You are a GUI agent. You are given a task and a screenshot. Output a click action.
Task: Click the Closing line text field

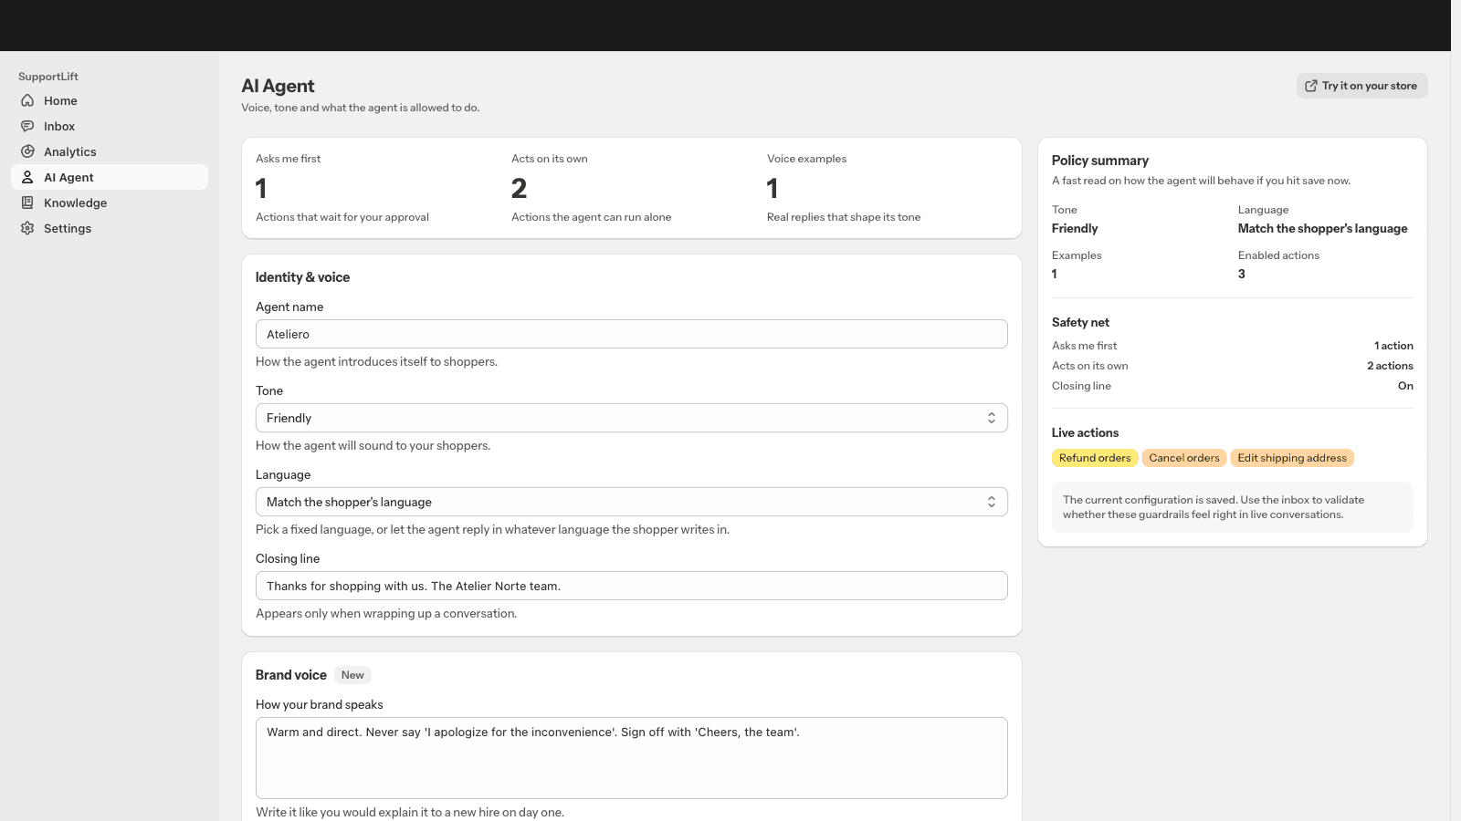pos(631,586)
